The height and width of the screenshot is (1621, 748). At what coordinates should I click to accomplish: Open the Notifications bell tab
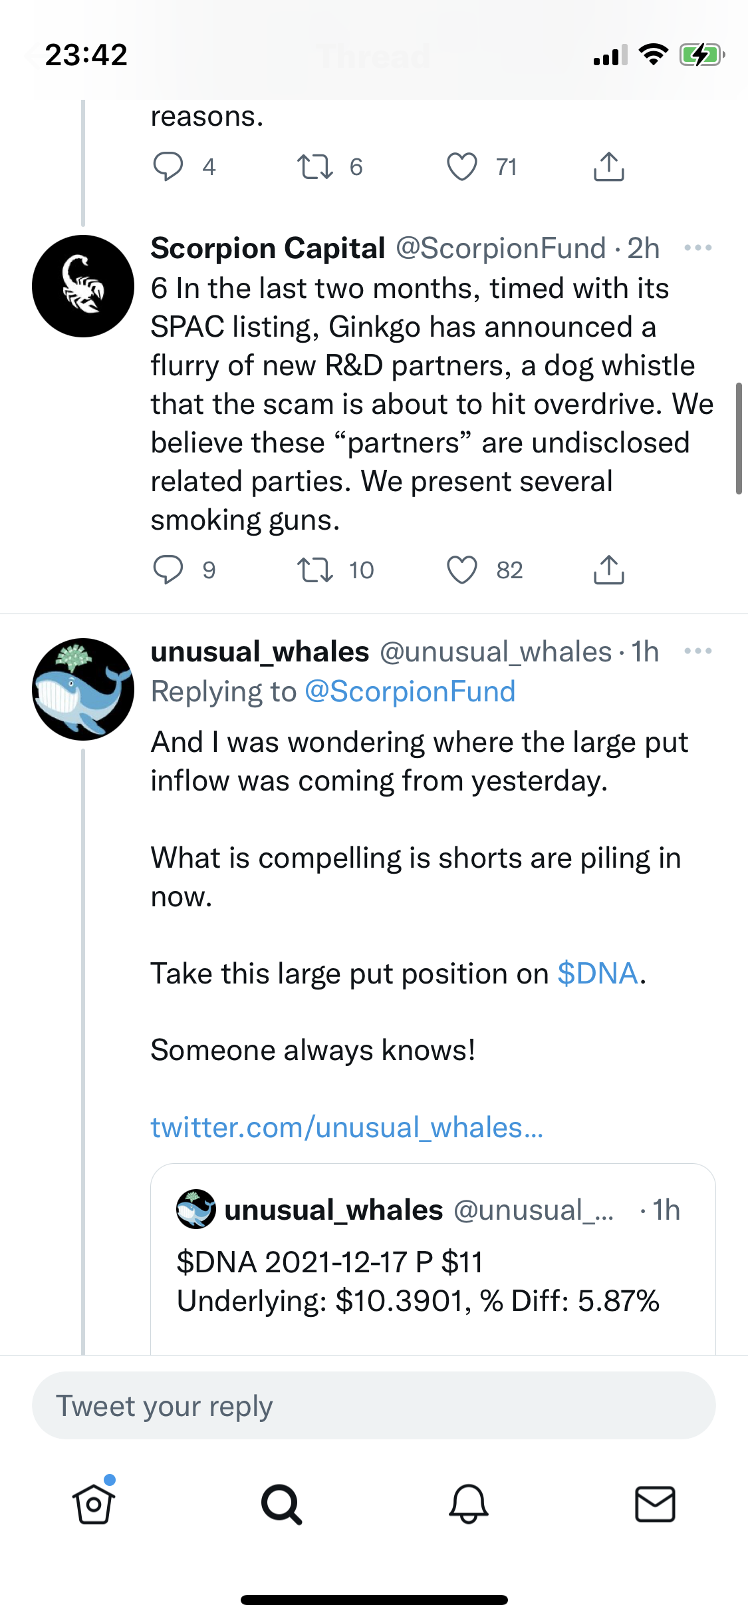(x=469, y=1504)
